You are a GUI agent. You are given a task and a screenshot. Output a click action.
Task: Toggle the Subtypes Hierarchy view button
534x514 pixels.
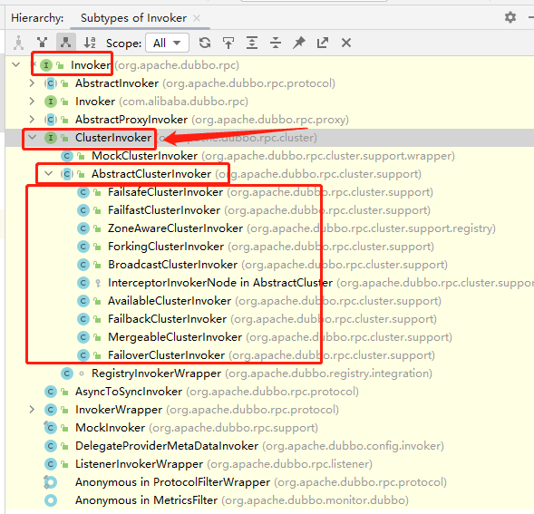click(x=65, y=43)
